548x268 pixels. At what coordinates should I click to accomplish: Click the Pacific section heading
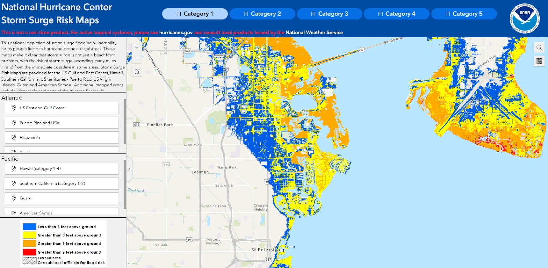(10, 159)
